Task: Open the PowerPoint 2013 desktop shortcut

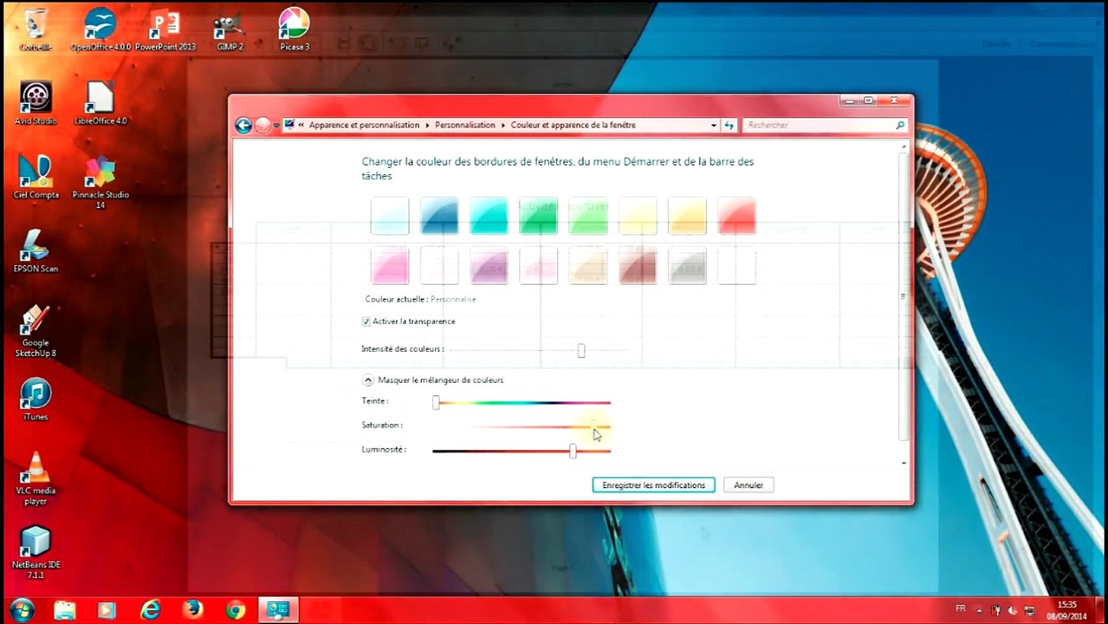Action: (165, 30)
